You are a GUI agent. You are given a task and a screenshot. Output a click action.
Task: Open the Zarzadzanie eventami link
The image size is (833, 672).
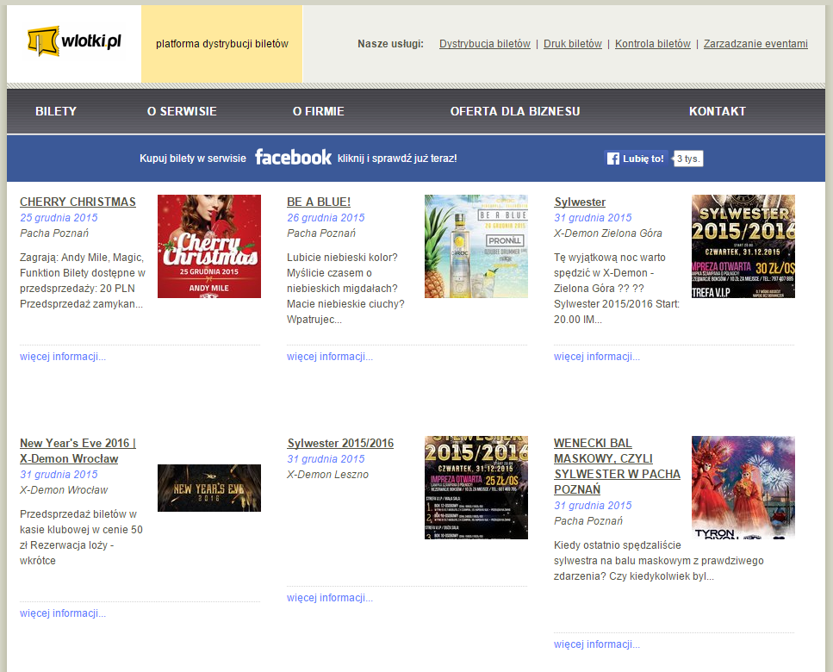[x=755, y=44]
